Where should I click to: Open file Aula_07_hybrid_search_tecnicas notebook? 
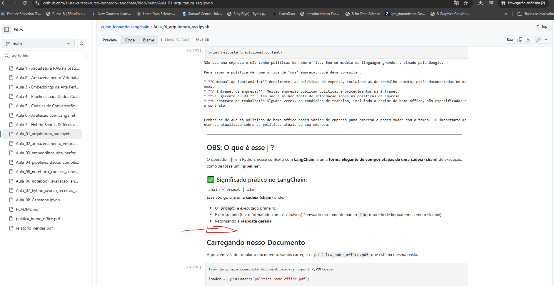(47, 190)
